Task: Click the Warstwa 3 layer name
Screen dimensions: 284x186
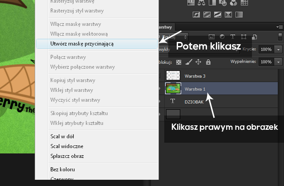Action: tap(195, 76)
